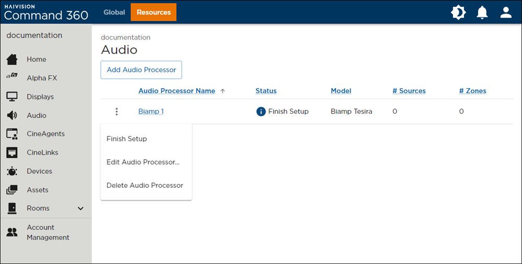Open the Devices icon in sidebar
Screen dimensions: 522x264
click(x=12, y=171)
